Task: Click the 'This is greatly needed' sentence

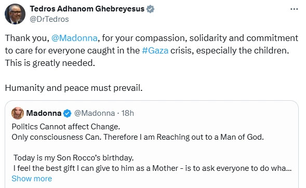Action: point(50,63)
